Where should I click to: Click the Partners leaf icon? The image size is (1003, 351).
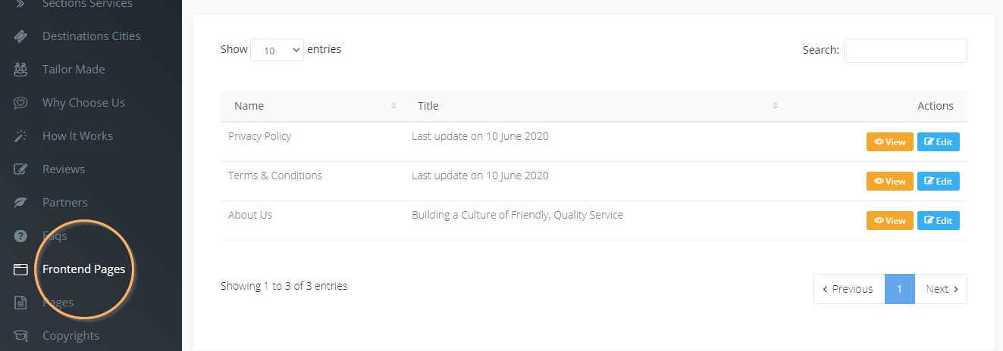21,203
